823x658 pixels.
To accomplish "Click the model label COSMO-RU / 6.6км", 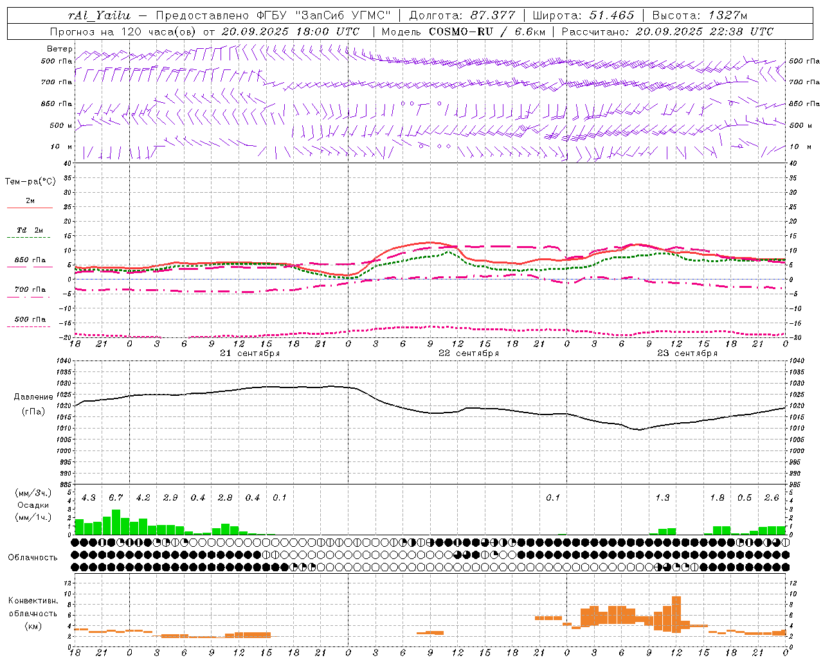I will click(x=488, y=31).
